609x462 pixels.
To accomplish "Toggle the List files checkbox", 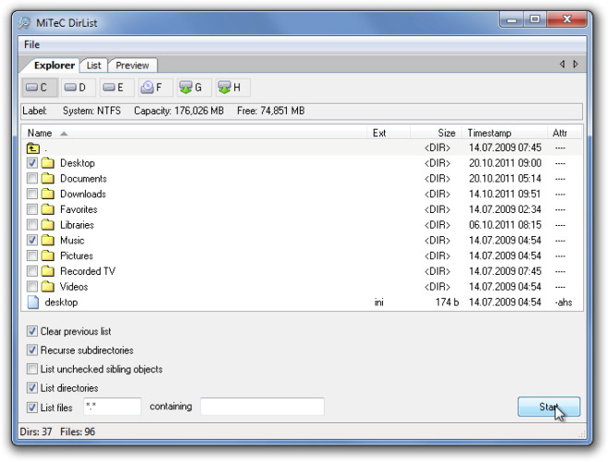I will (32, 408).
